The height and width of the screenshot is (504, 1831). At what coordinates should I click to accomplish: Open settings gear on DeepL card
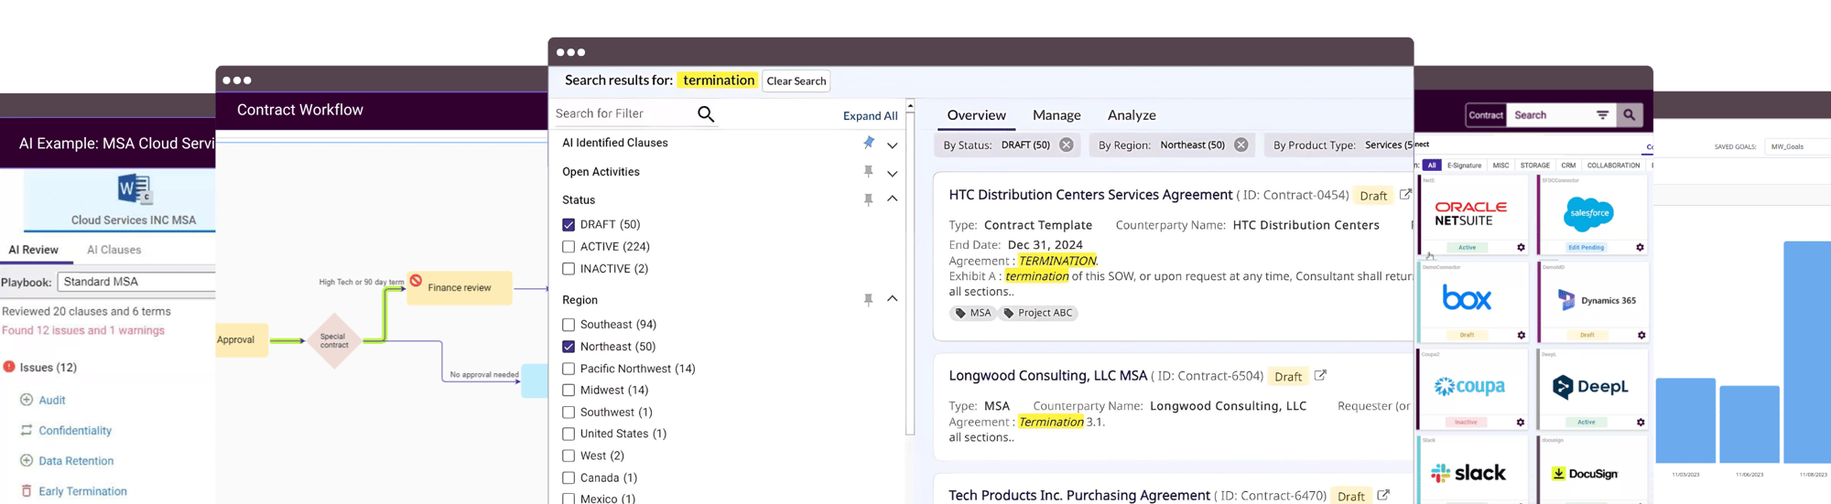tap(1640, 423)
